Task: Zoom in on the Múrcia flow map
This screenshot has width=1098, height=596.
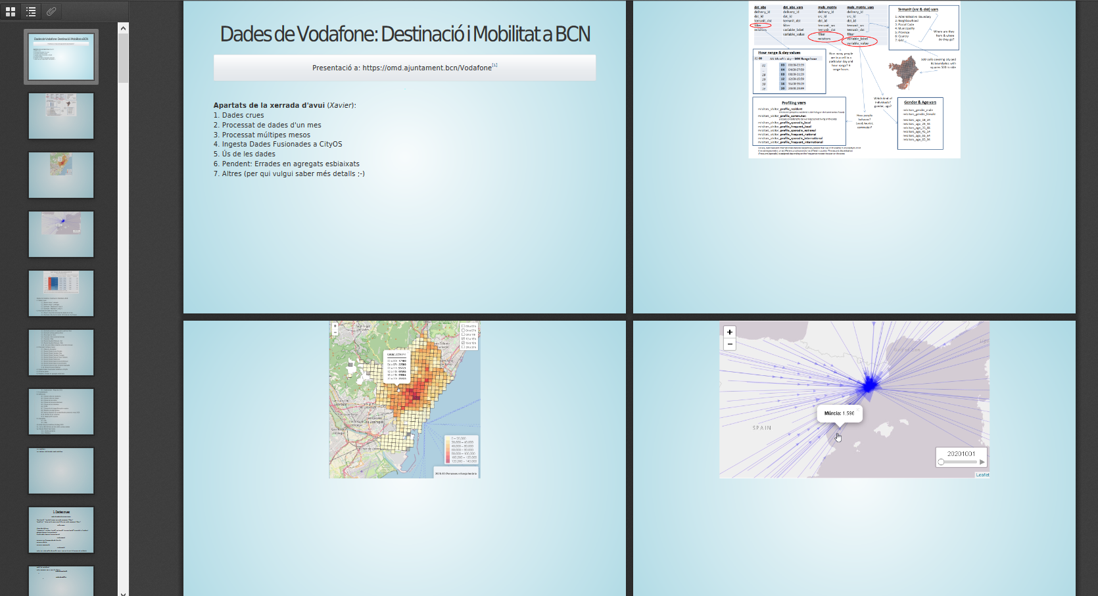Action: click(730, 332)
